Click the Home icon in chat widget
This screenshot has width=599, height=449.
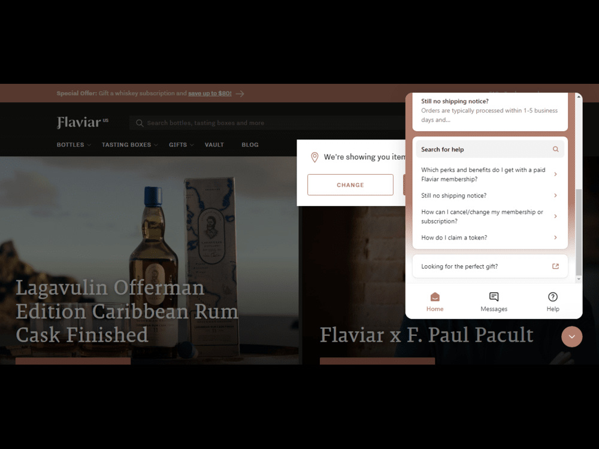[435, 297]
